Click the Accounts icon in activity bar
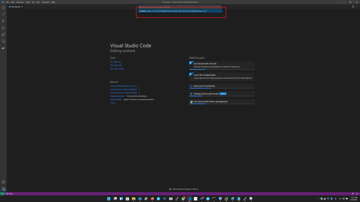The image size is (360, 202). (4, 182)
